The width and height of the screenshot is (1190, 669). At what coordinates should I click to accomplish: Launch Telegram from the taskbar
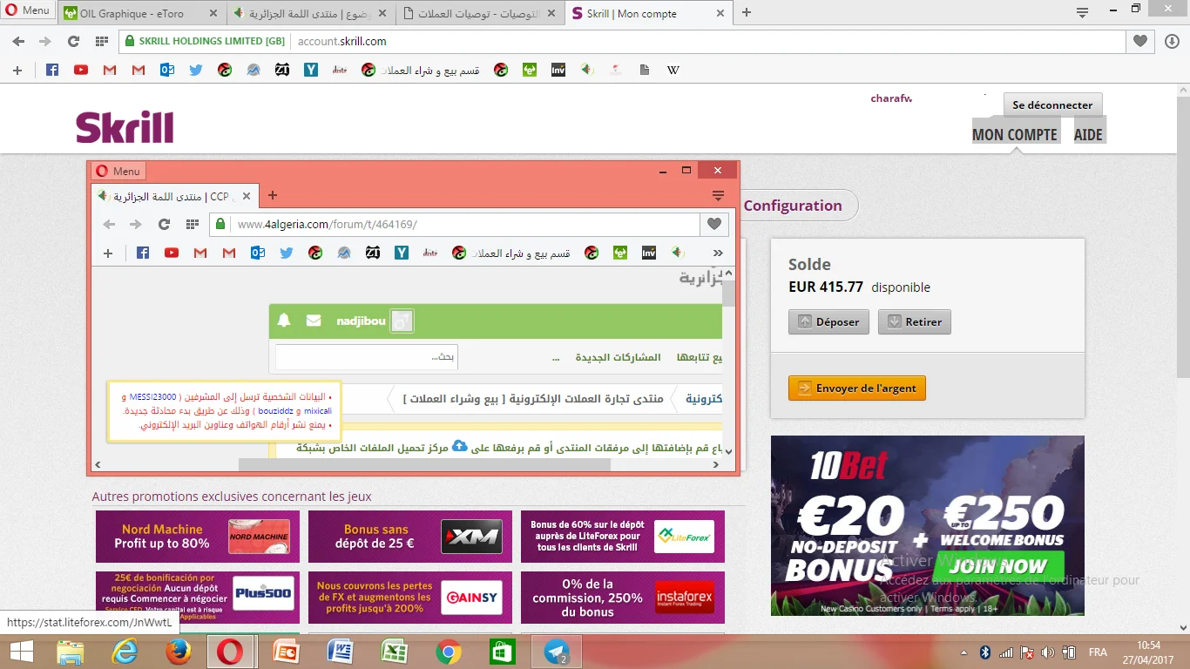[x=557, y=652]
